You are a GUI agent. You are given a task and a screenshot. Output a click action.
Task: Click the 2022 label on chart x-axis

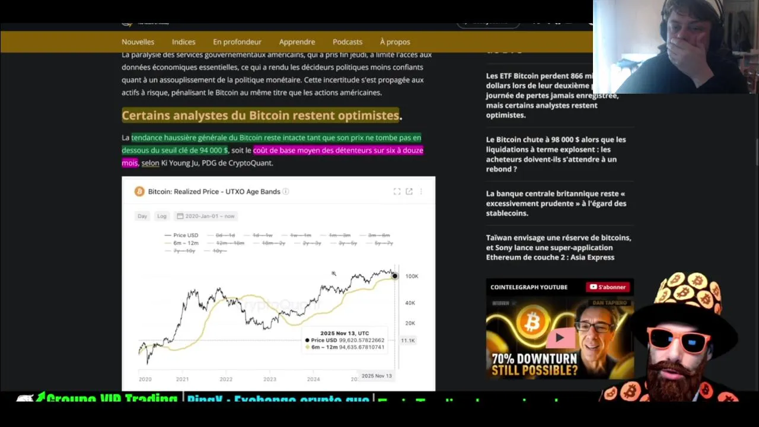226,380
